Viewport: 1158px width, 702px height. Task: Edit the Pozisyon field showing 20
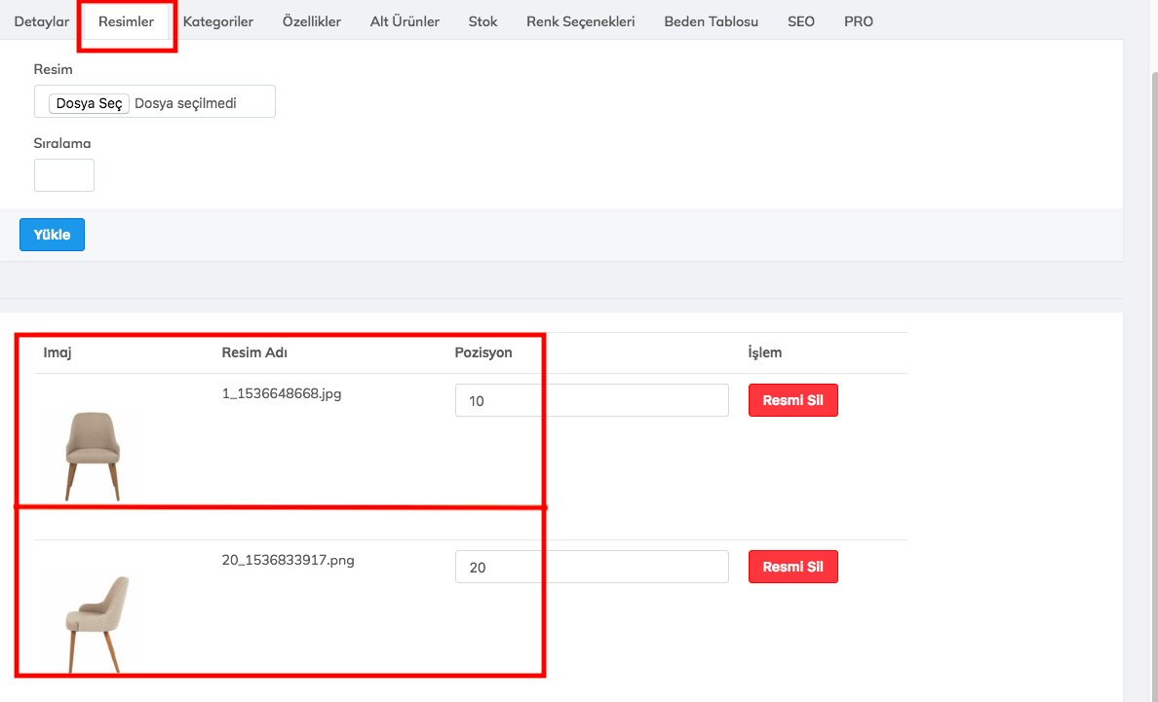pyautogui.click(x=592, y=567)
